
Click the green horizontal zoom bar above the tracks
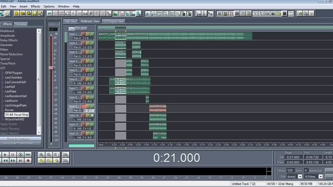tap(215, 28)
